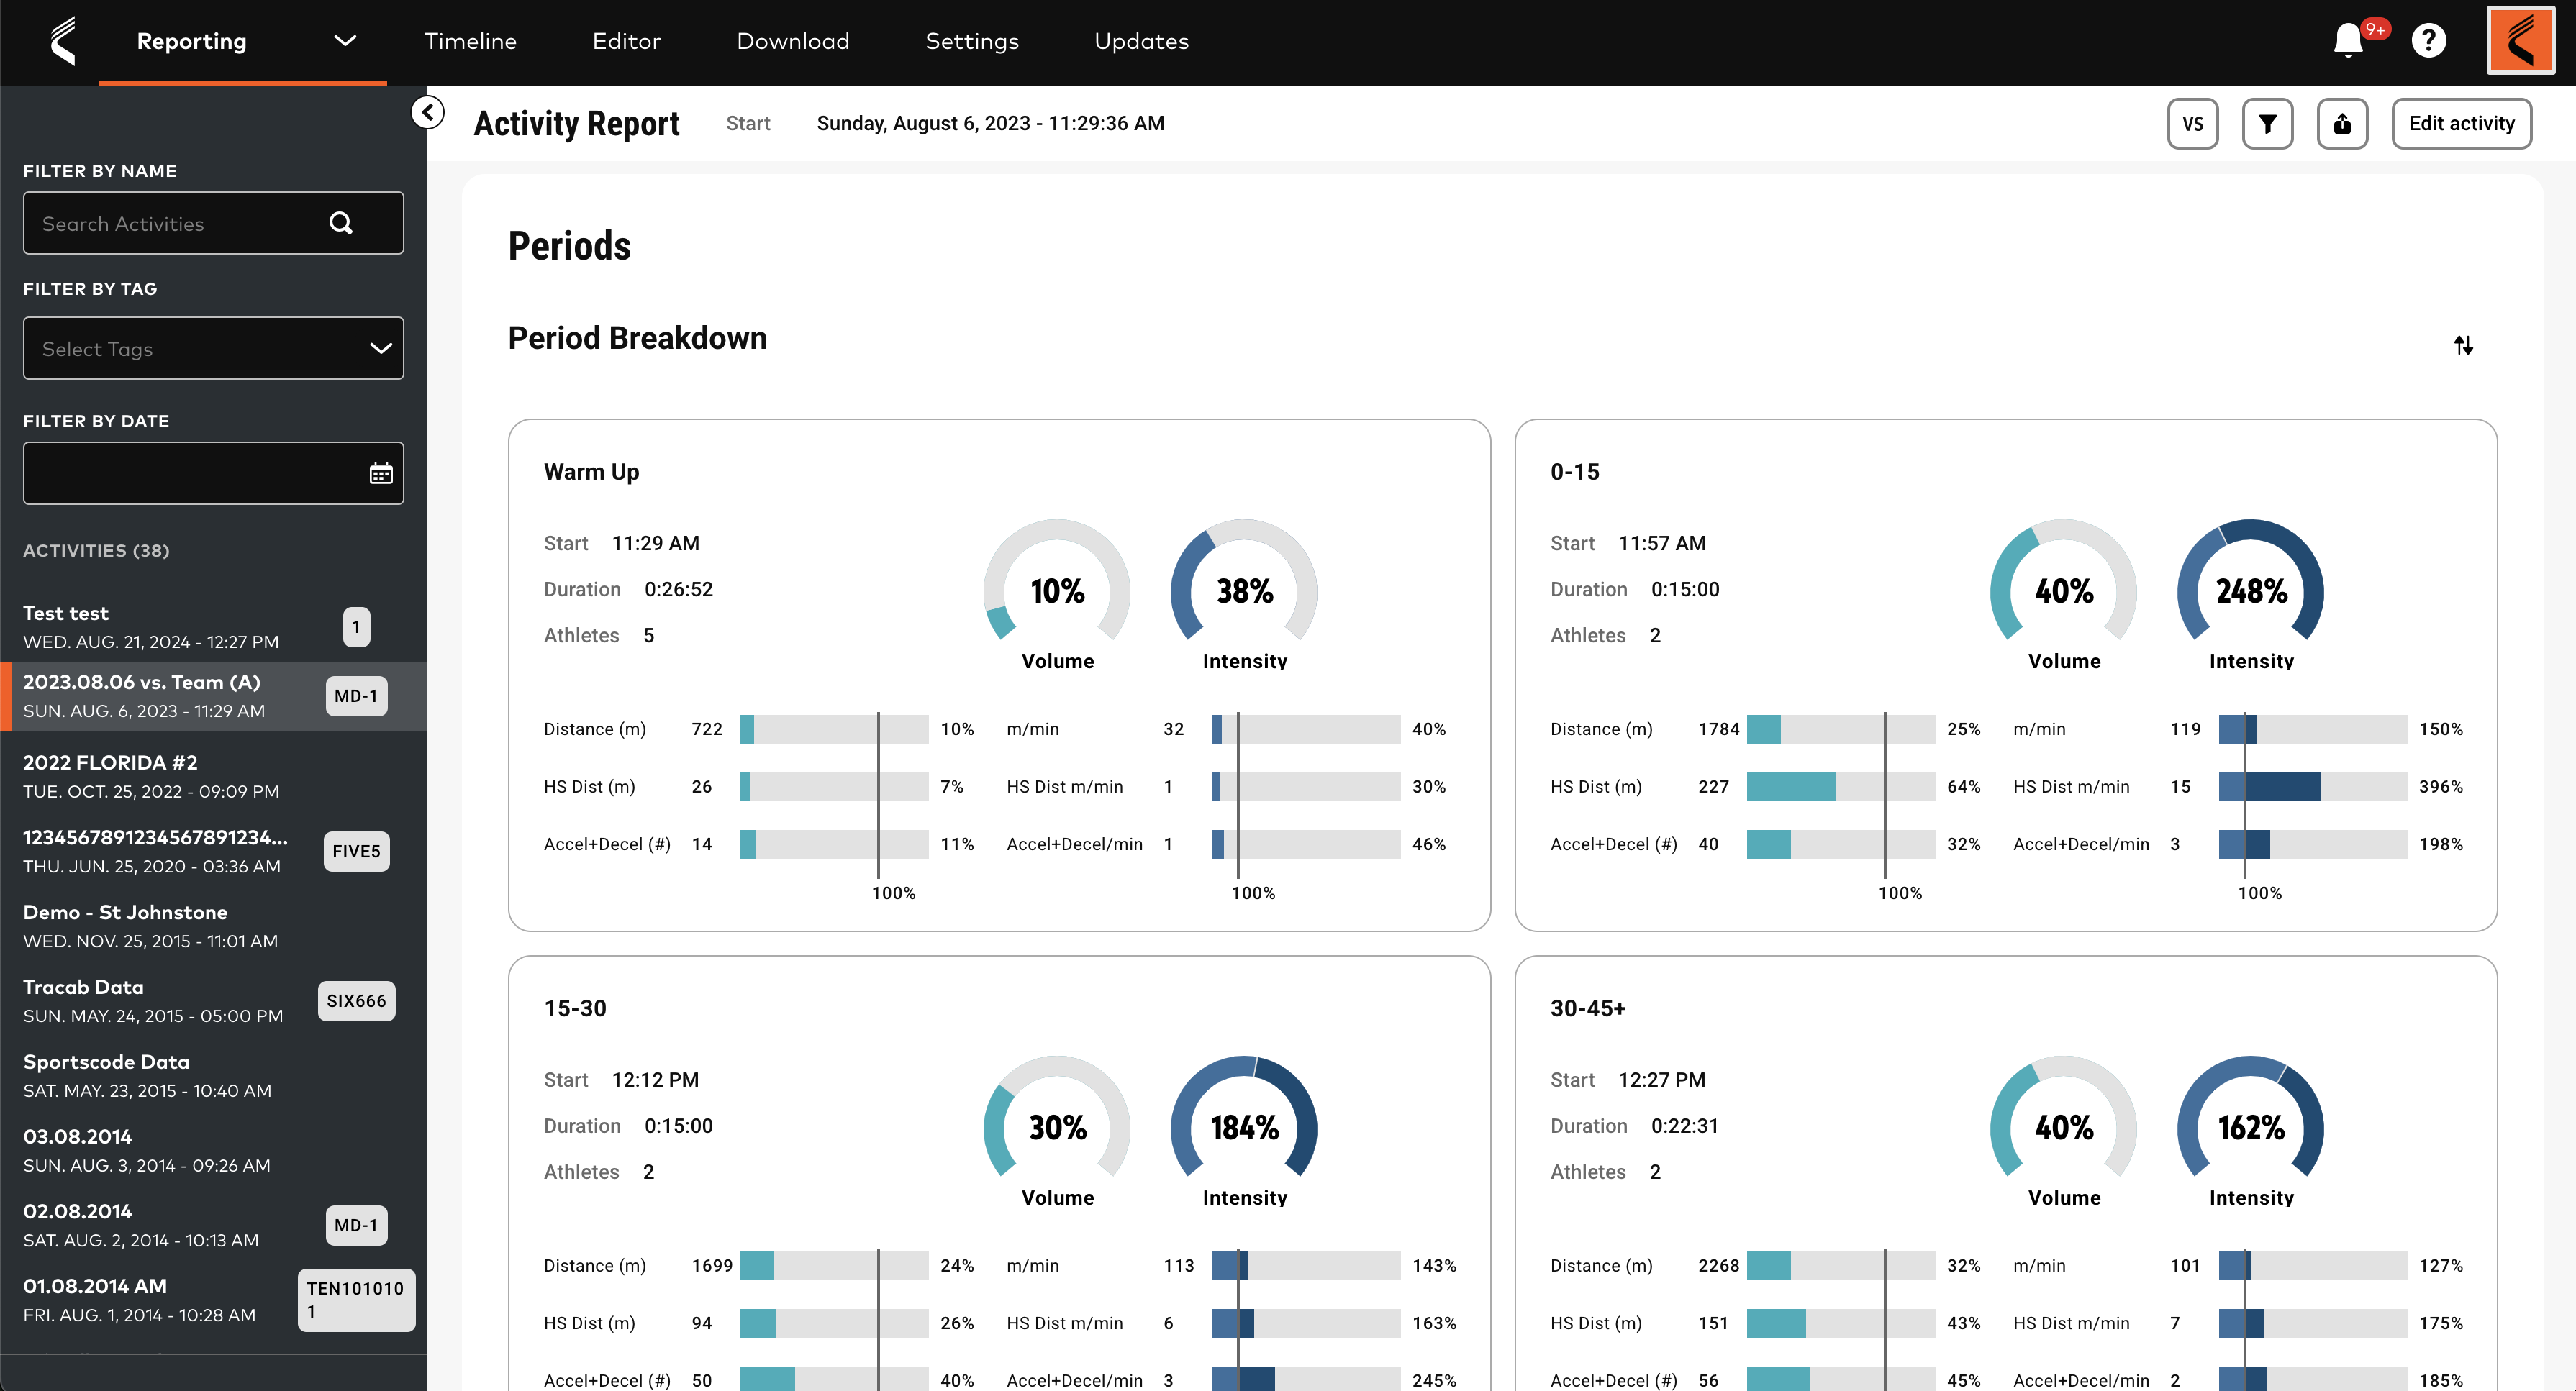
Task: Click the 30-45+ duration 0:22:31
Action: (1684, 1126)
